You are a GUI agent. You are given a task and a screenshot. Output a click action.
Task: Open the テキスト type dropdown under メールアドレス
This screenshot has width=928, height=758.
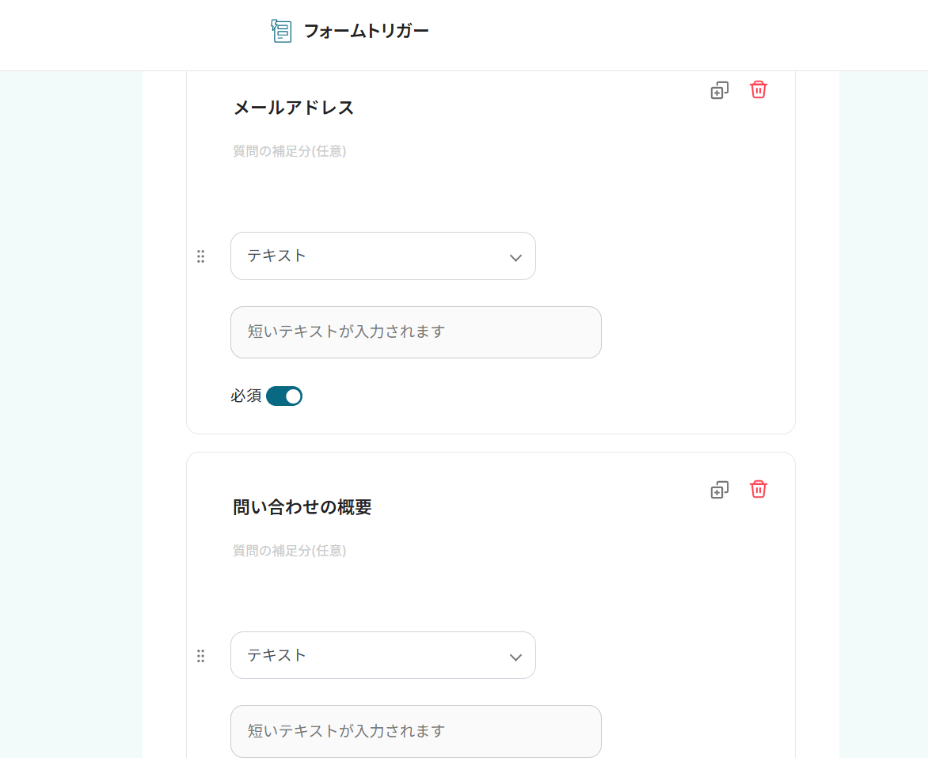pyautogui.click(x=382, y=256)
